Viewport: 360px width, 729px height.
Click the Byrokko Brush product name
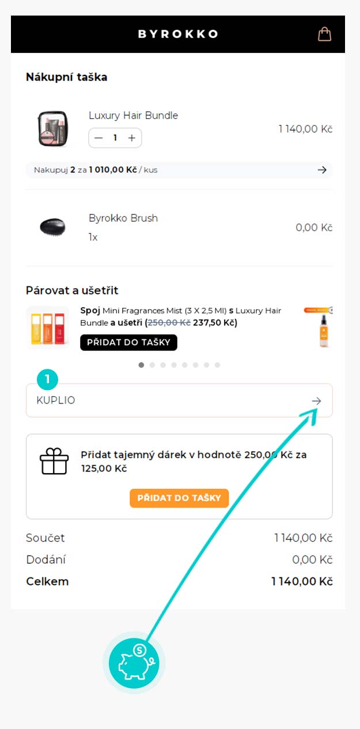click(x=123, y=218)
